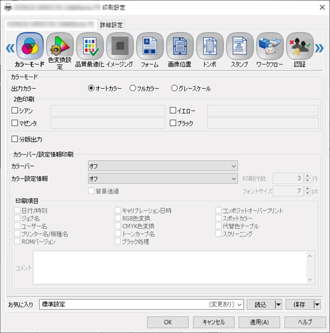Click the 読込 button
330x333 pixels.
pos(261,304)
